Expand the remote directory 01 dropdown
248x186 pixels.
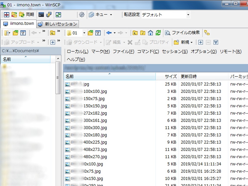(84, 33)
